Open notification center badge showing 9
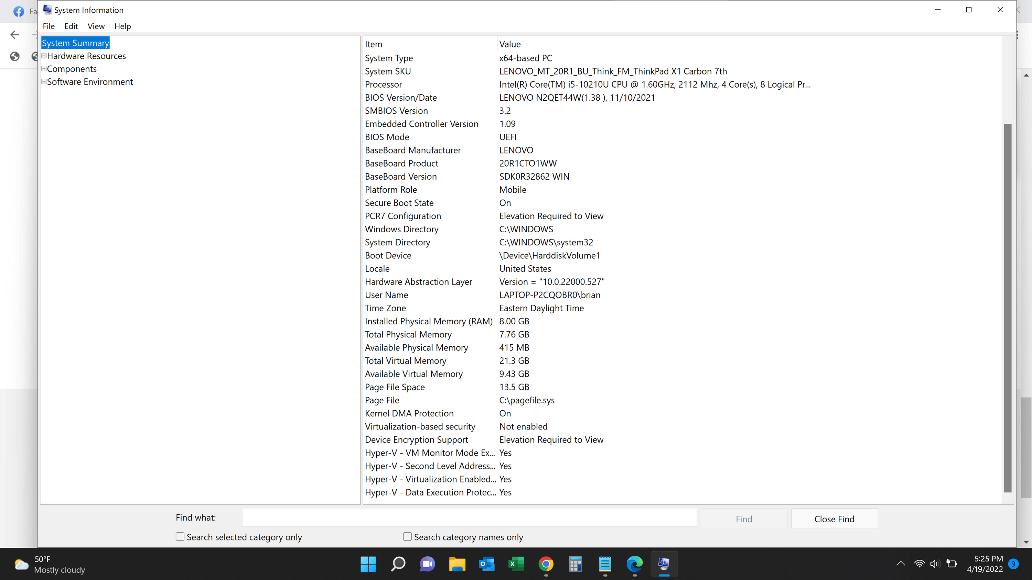Image resolution: width=1032 pixels, height=580 pixels. (x=1013, y=564)
